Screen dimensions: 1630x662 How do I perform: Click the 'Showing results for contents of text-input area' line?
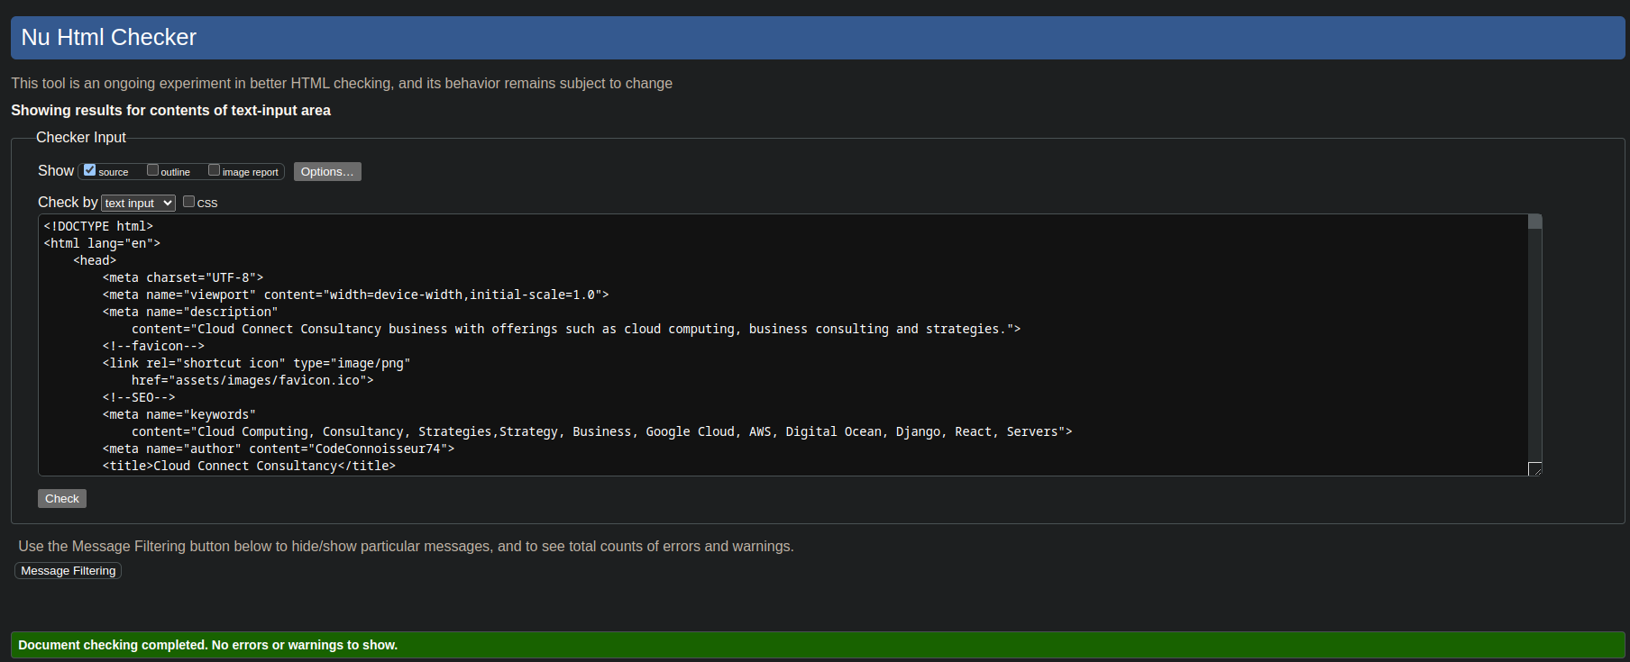coord(170,110)
